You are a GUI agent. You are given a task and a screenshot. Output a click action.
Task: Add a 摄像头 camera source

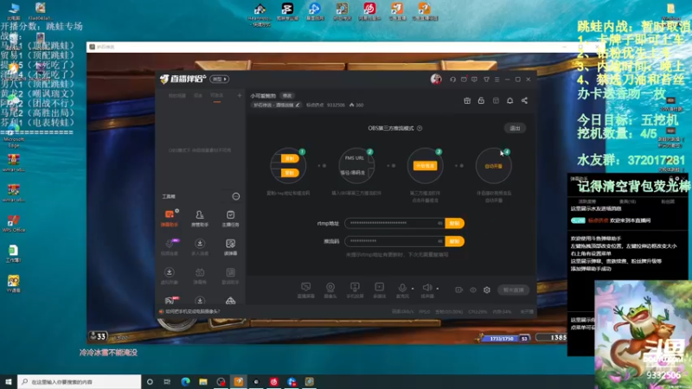coord(330,290)
